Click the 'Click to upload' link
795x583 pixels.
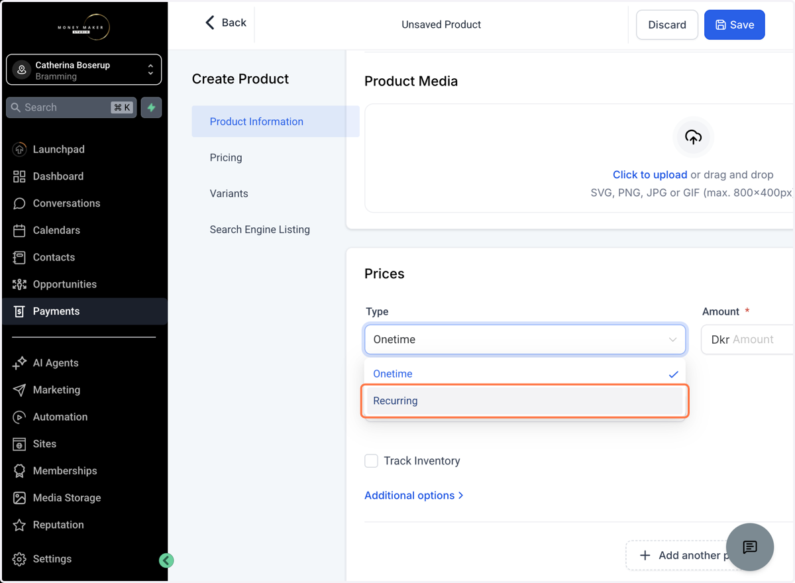650,175
